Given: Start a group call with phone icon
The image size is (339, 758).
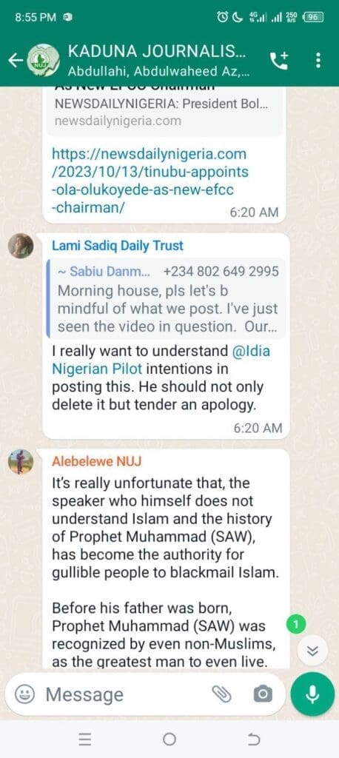Looking at the screenshot, I should tap(279, 61).
